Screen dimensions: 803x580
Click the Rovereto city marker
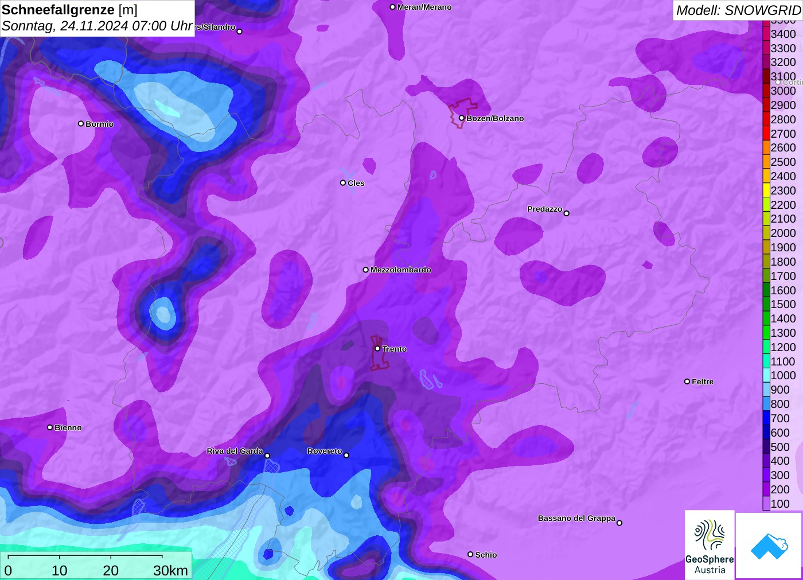pyautogui.click(x=346, y=456)
